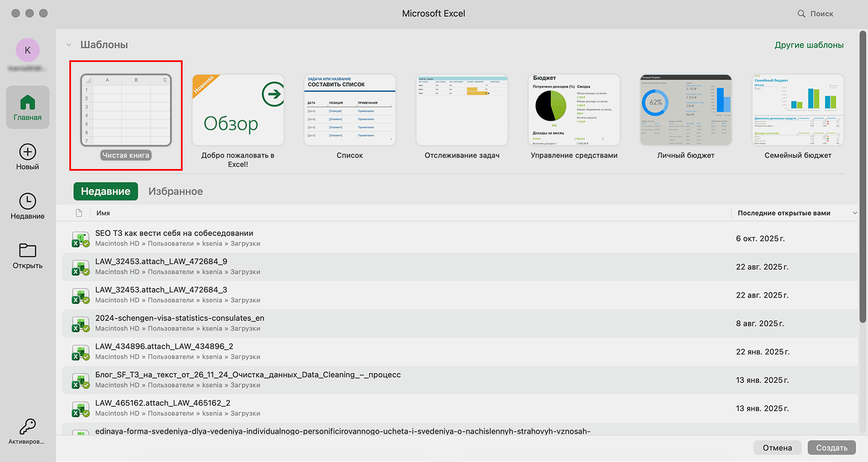
Task: Click the user avatar with letter K
Action: tap(28, 50)
